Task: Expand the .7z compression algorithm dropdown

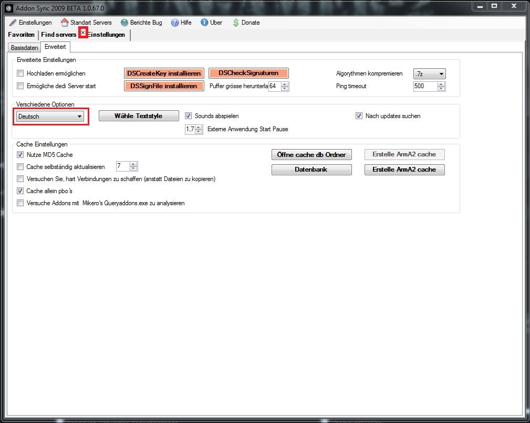Action: pos(429,74)
